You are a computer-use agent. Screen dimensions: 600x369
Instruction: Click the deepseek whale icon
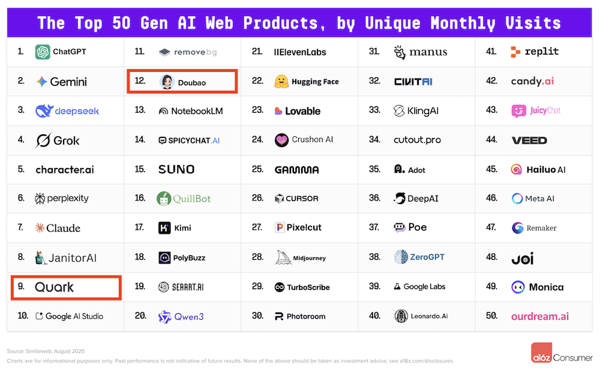pos(44,111)
